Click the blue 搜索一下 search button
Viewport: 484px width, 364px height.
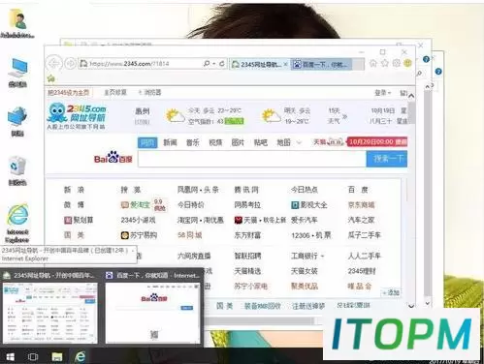(x=387, y=159)
